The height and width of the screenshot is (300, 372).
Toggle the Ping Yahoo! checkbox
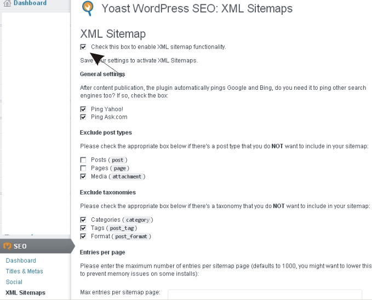click(83, 109)
